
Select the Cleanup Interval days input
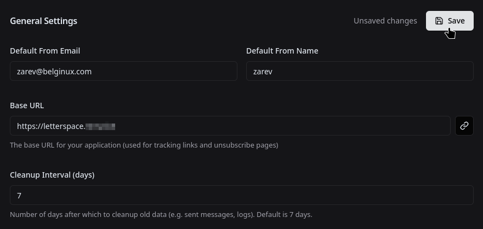(x=241, y=195)
